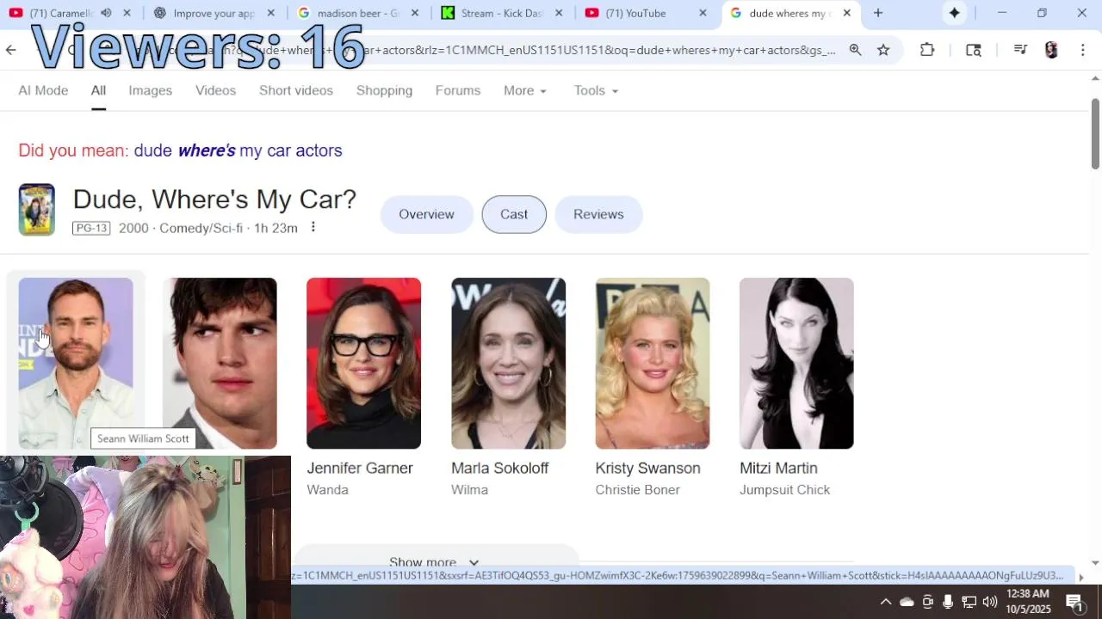Select the Overview chip
The image size is (1102, 619).
(x=426, y=214)
